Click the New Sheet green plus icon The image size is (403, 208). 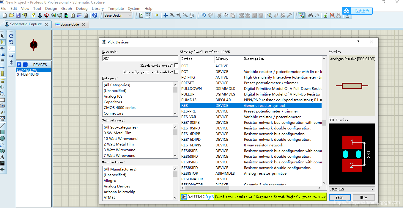(325, 15)
